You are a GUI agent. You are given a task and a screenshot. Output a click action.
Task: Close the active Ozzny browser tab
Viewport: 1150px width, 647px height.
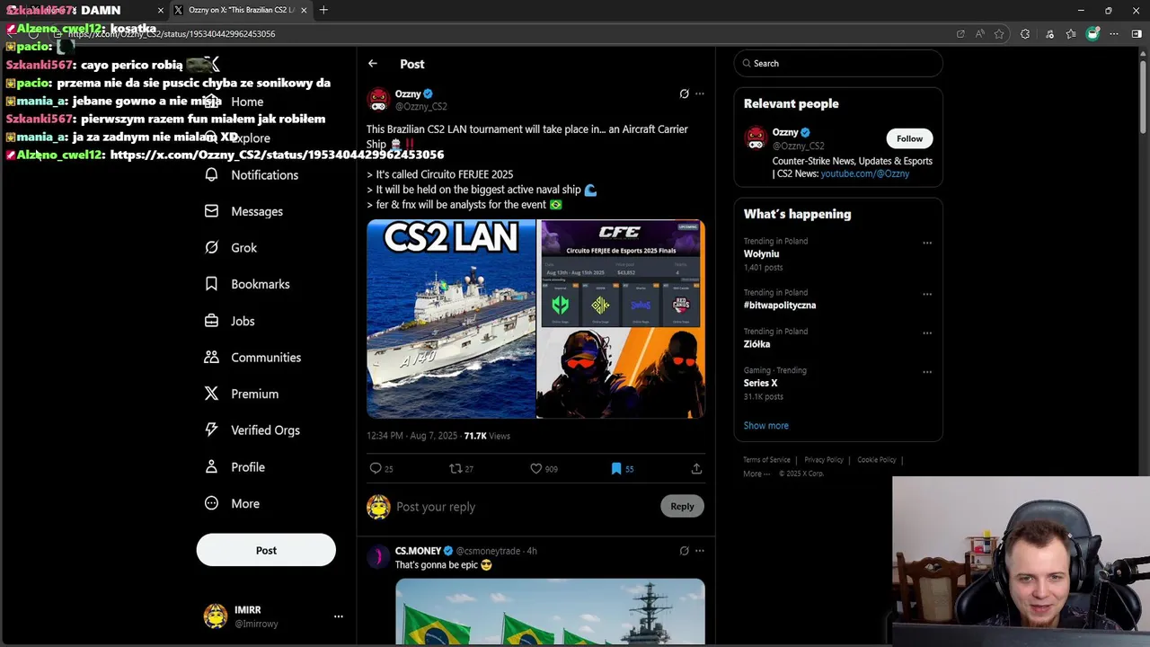point(304,10)
